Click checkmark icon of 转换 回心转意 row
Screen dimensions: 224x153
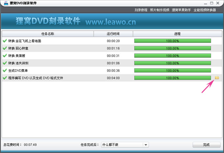point(5,48)
